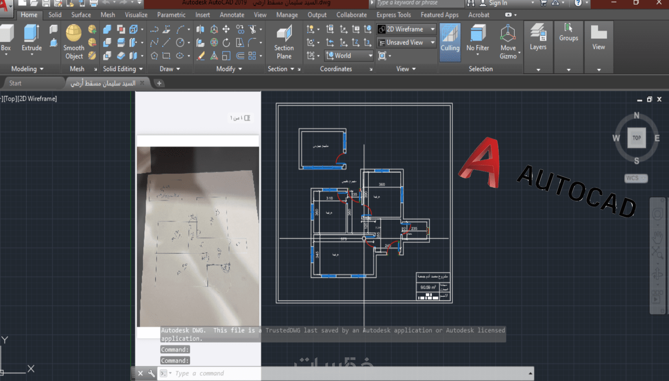Screen dimensions: 669x381
Task: Open the Insert ribbon tab
Action: click(203, 15)
